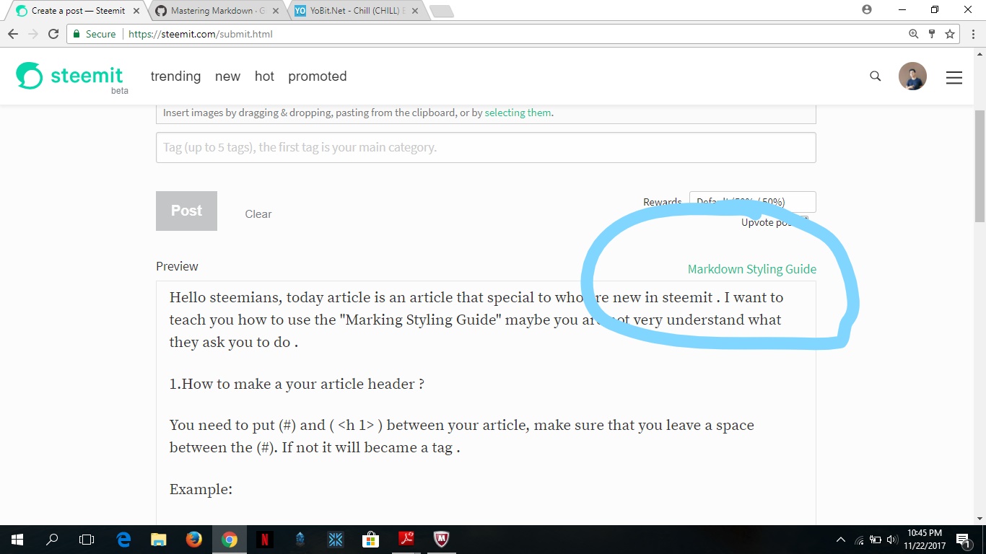
Task: Open Chrome zoom icon in address bar
Action: click(x=914, y=34)
